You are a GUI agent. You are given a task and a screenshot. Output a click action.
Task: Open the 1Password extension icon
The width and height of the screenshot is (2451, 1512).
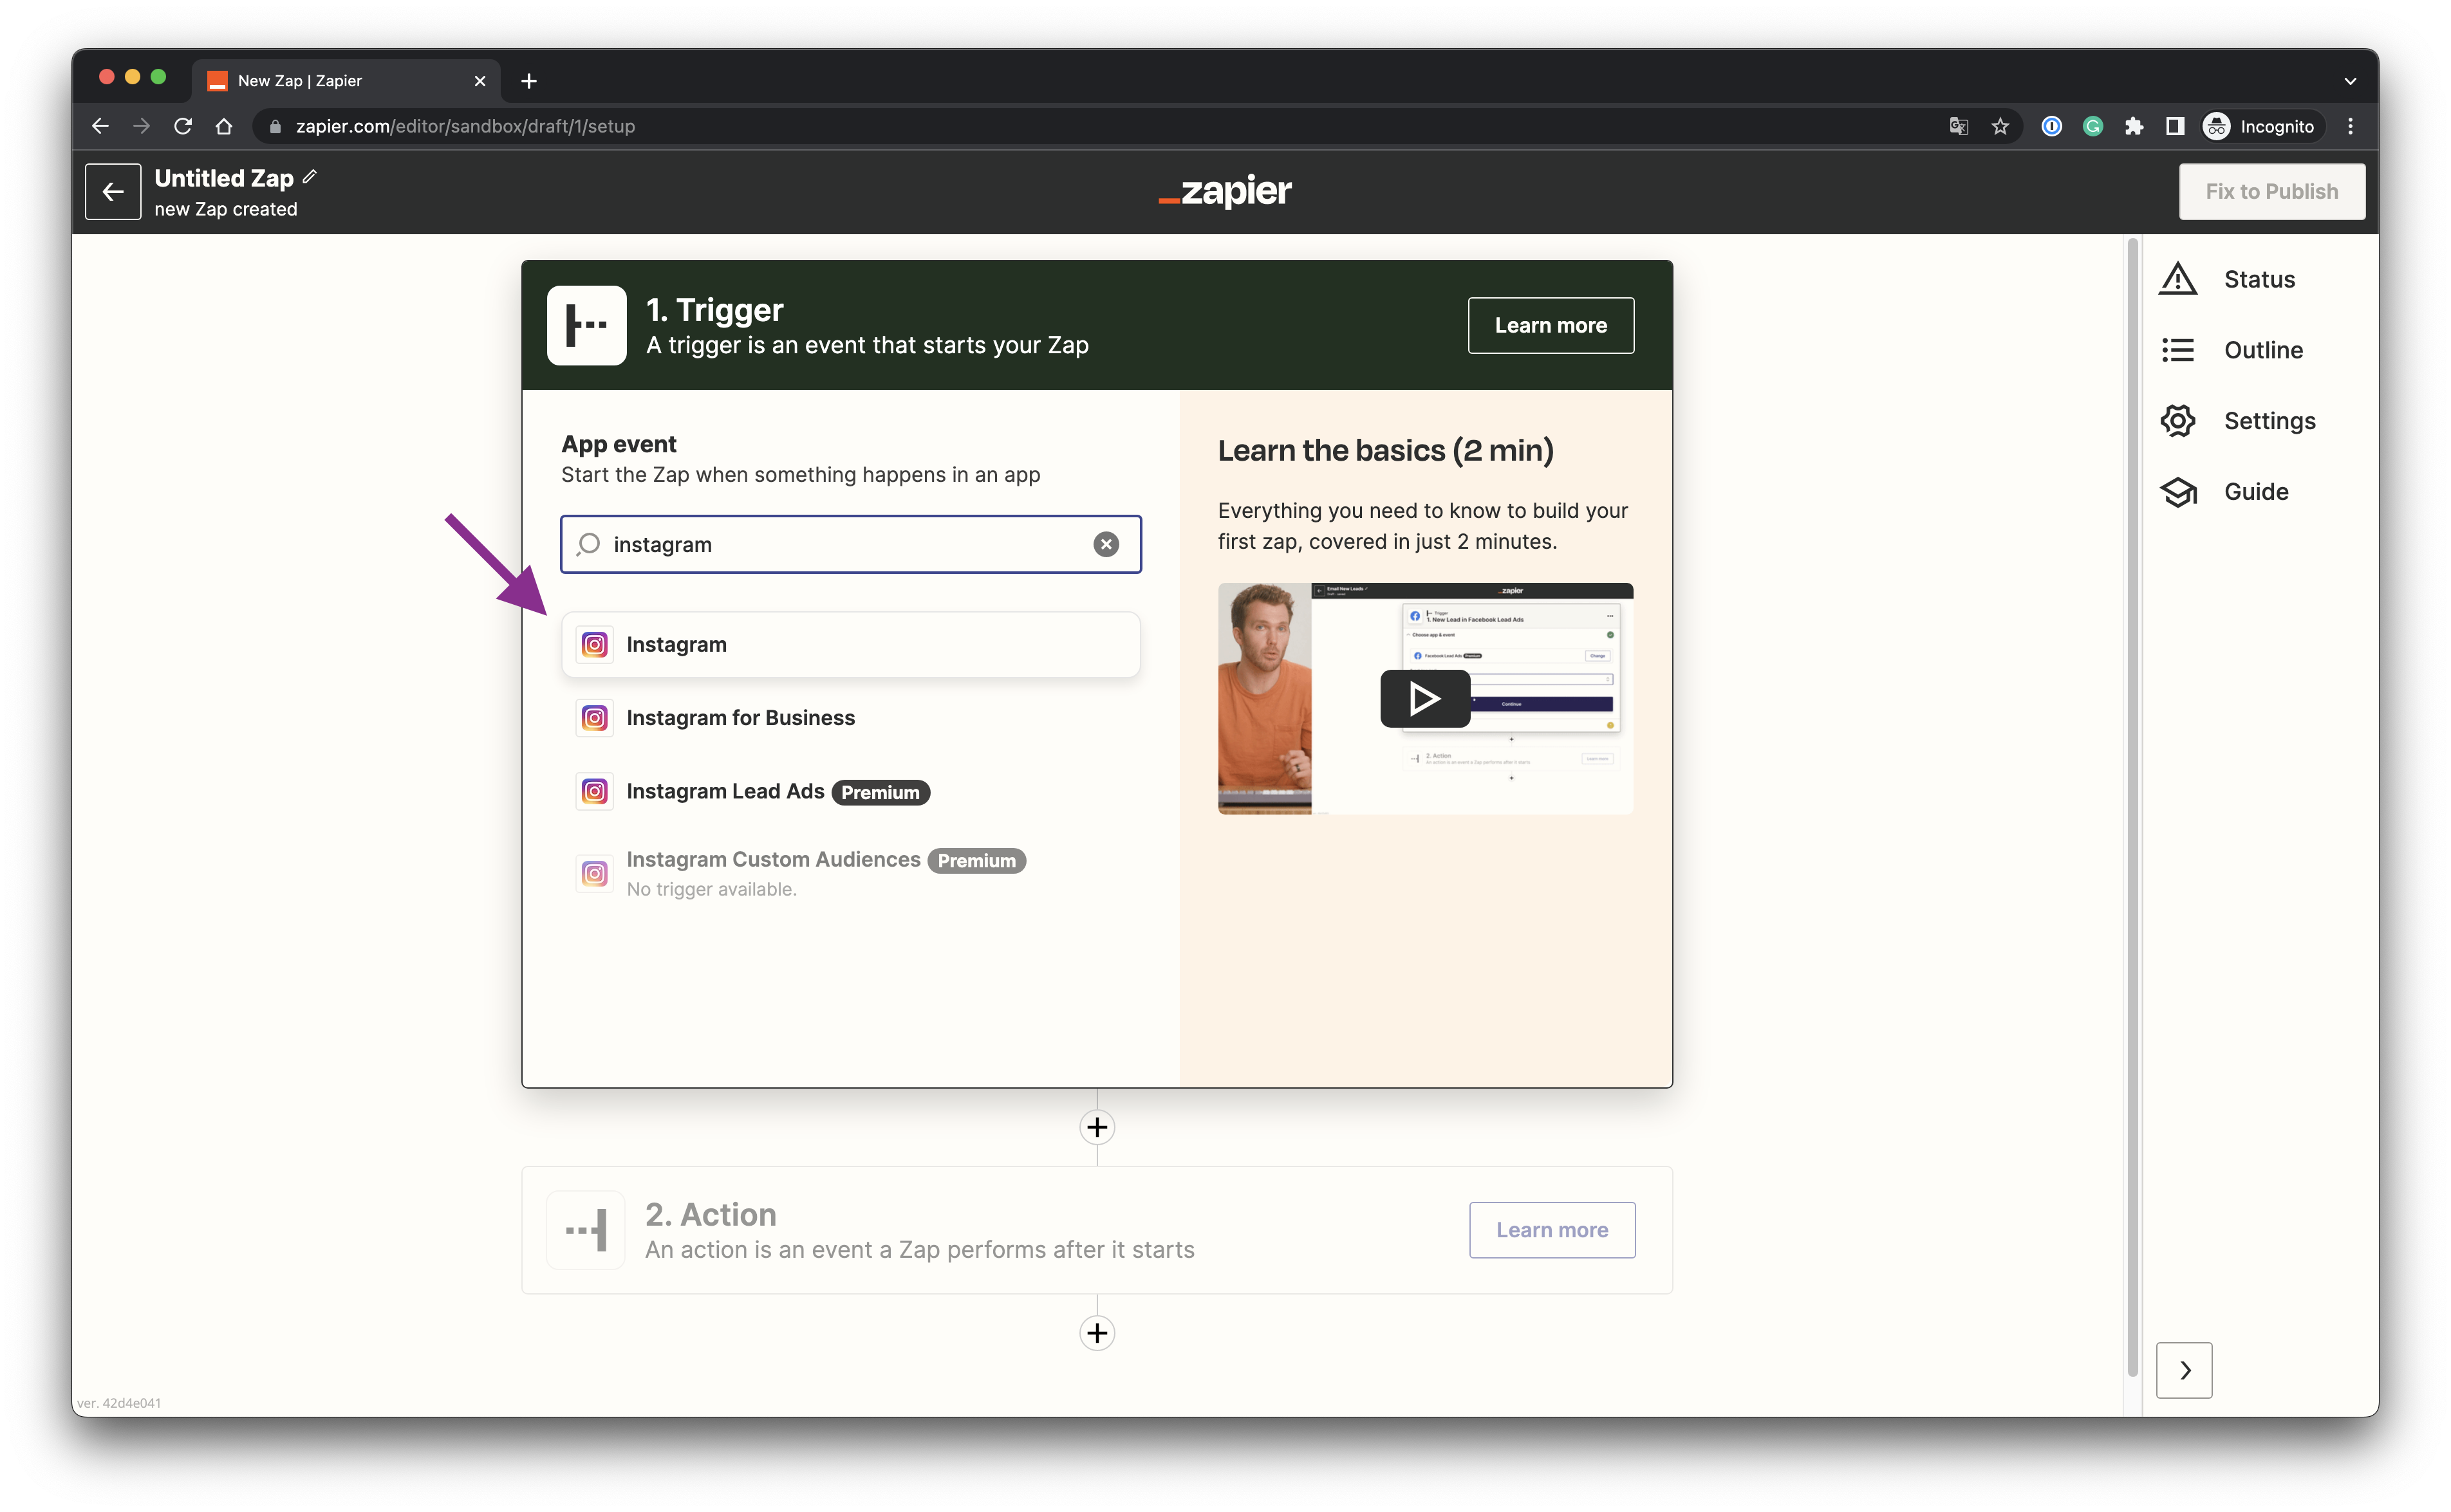(2052, 126)
